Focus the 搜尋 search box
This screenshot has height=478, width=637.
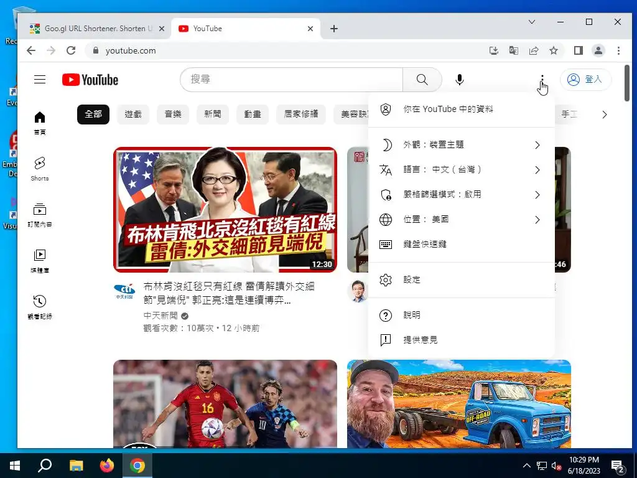click(x=292, y=79)
